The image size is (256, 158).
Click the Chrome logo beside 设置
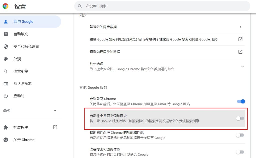click(5, 6)
